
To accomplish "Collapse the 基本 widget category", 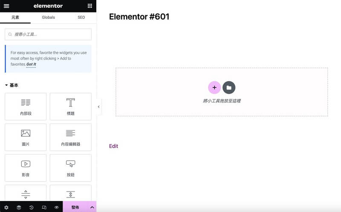I will [12, 85].
